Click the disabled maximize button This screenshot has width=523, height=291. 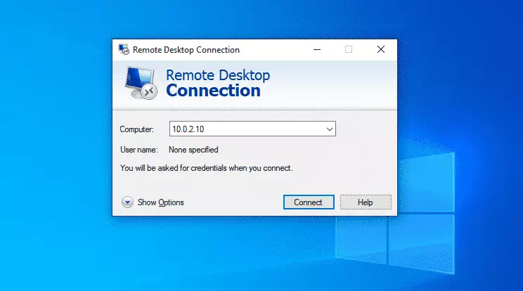(x=349, y=49)
